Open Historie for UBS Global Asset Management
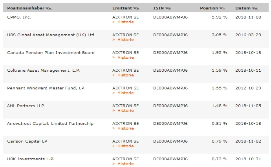This screenshot has height=167, width=271. [125, 40]
